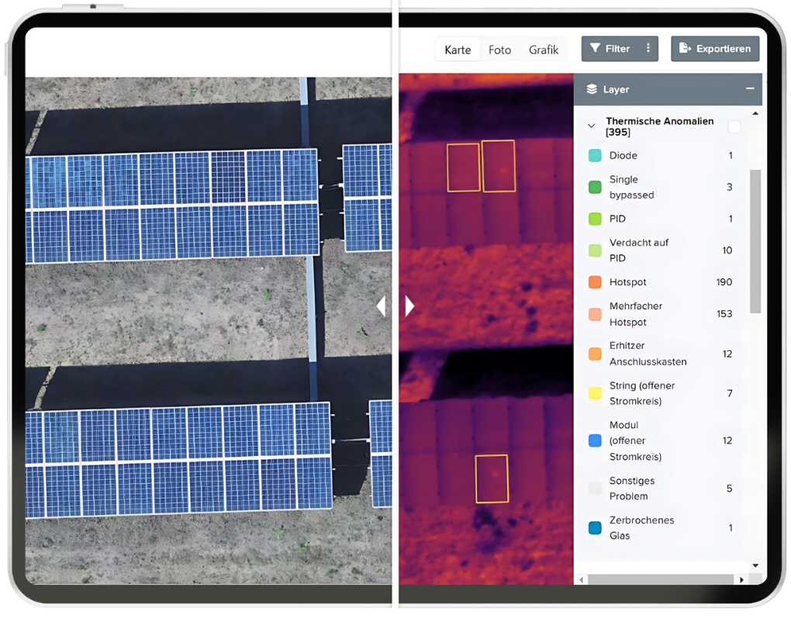791x618 pixels.
Task: Select the Zerbrochenes Glas layer swatch
Action: (595, 528)
